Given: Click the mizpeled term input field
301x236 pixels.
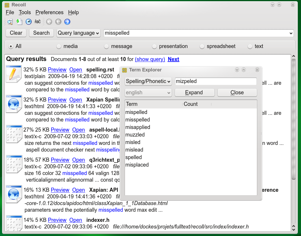Looking at the screenshot, I should tap(215, 81).
